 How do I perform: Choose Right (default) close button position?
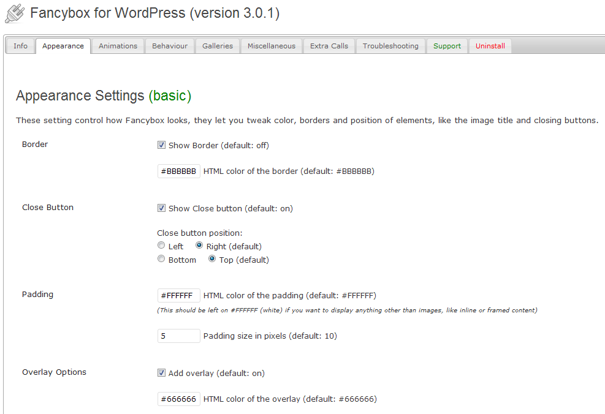point(199,246)
